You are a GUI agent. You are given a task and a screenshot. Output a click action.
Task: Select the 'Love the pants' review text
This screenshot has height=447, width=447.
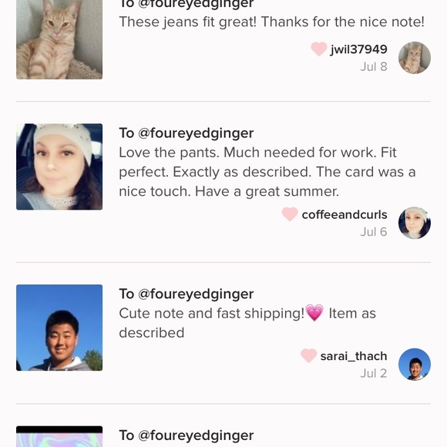coord(267,172)
